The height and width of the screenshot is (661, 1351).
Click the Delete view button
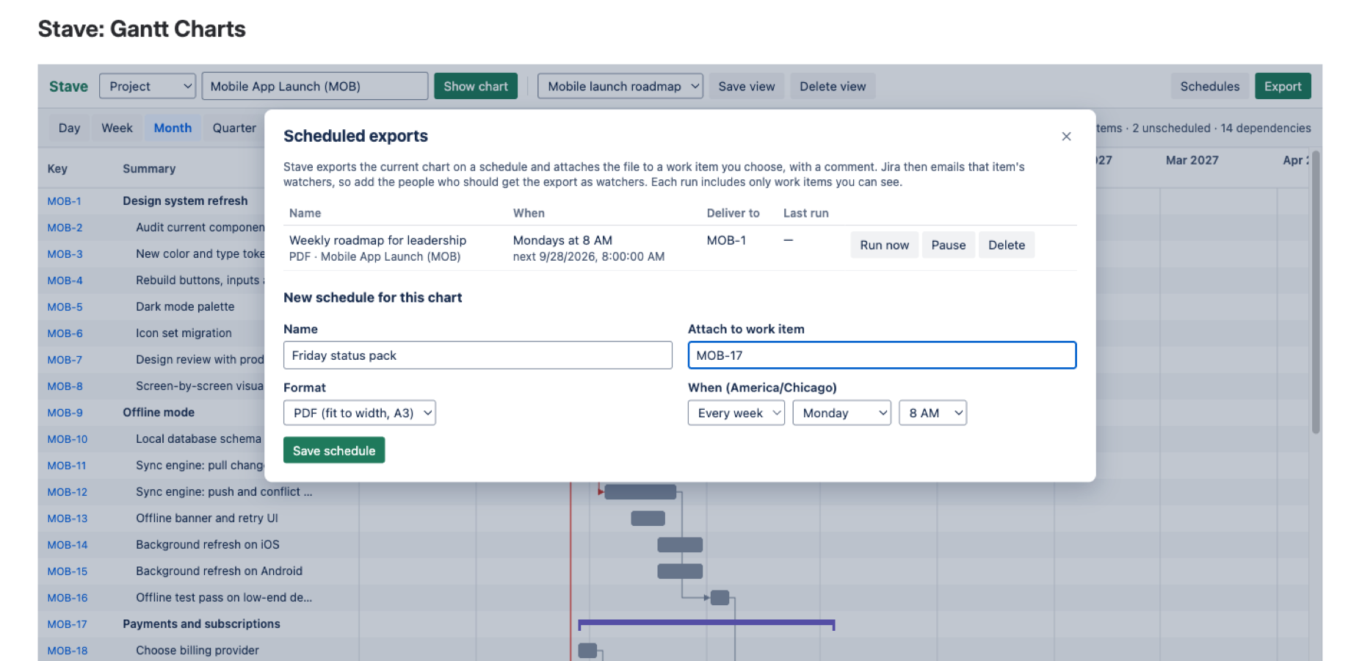833,86
